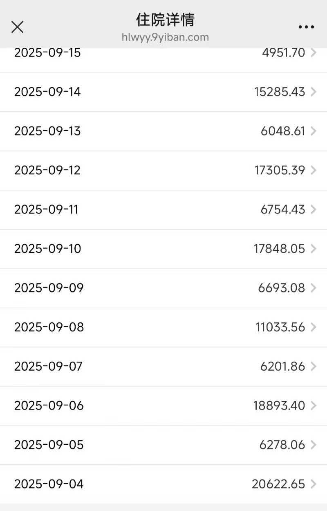
Task: Click chevron beside amount 17305.39
Action: (314, 170)
